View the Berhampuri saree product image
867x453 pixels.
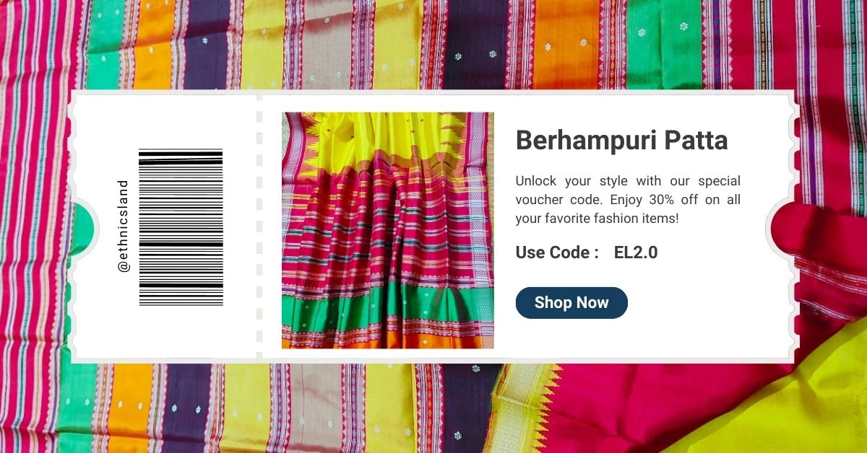tap(388, 230)
